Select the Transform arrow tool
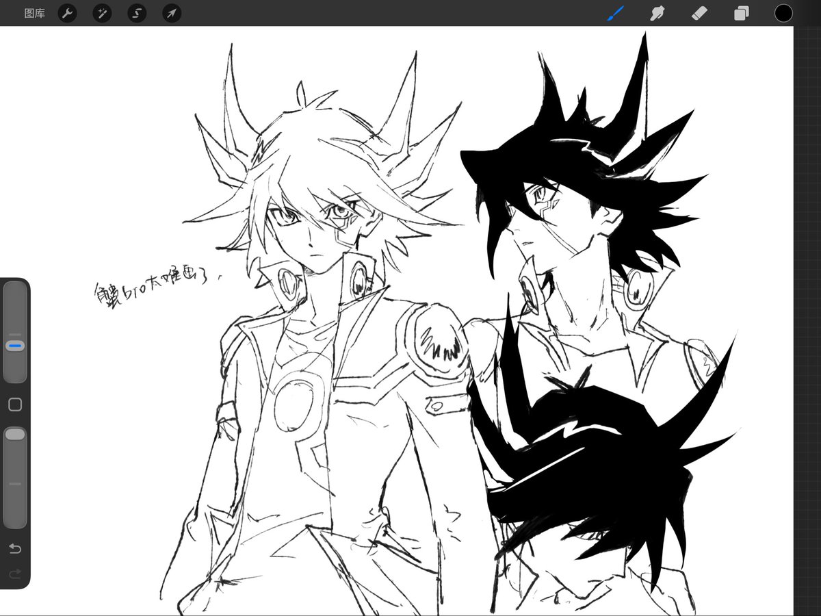The height and width of the screenshot is (616, 821). [172, 13]
